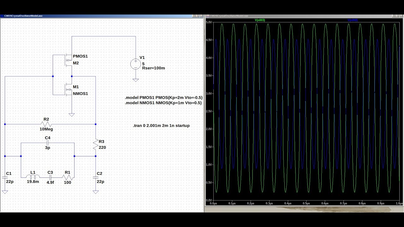
Task: Click the blue V(n002) trace label
Action: coord(353,20)
